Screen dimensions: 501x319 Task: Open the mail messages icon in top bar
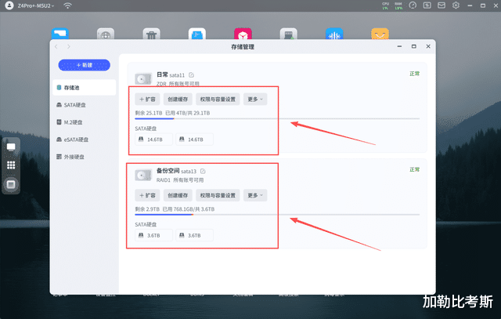pos(442,5)
